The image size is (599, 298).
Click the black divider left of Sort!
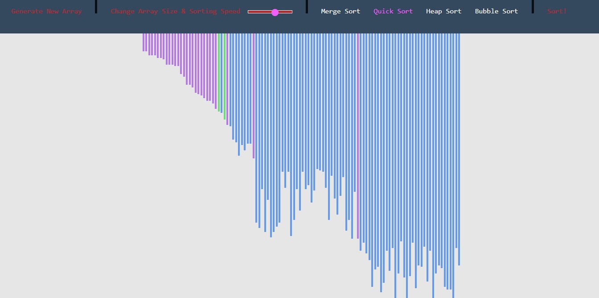[x=533, y=6]
